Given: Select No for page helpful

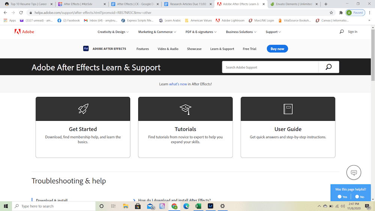Looking at the screenshot, I should (360, 197).
